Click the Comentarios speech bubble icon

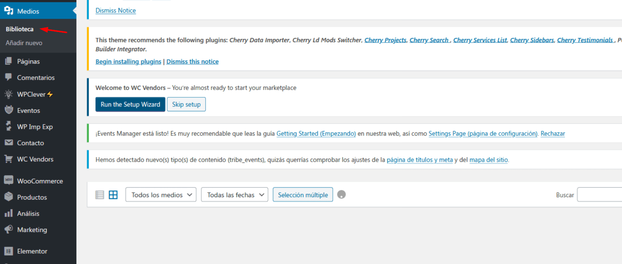pos(8,77)
